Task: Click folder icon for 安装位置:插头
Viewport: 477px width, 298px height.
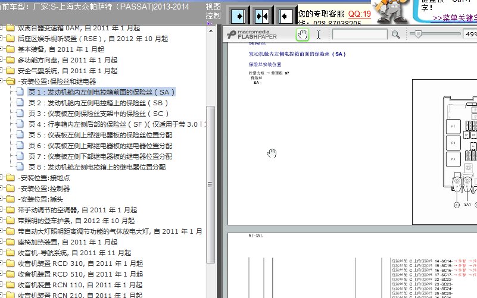Action: 10,199
